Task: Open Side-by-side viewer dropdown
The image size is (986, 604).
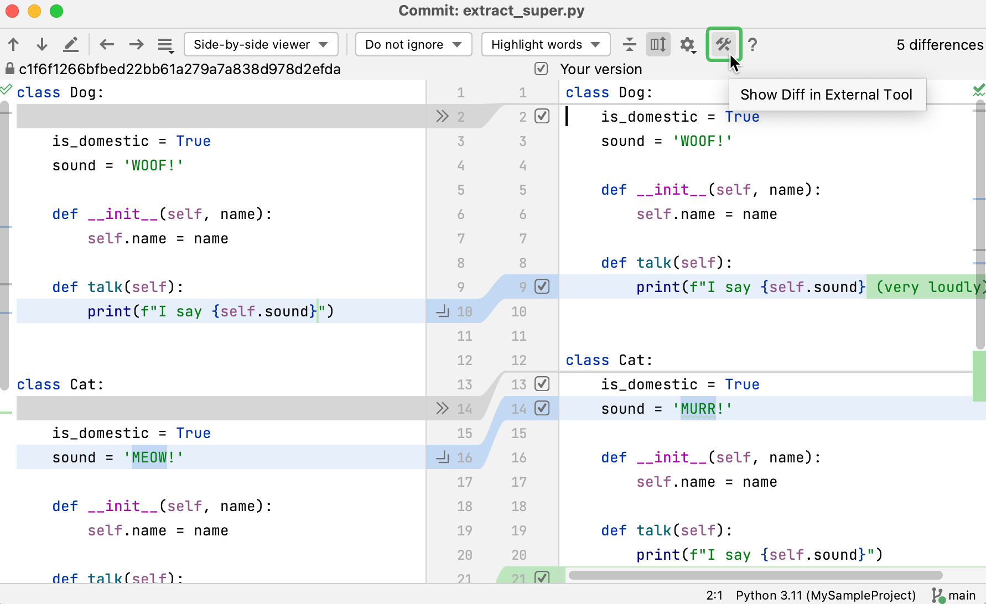Action: click(x=261, y=44)
